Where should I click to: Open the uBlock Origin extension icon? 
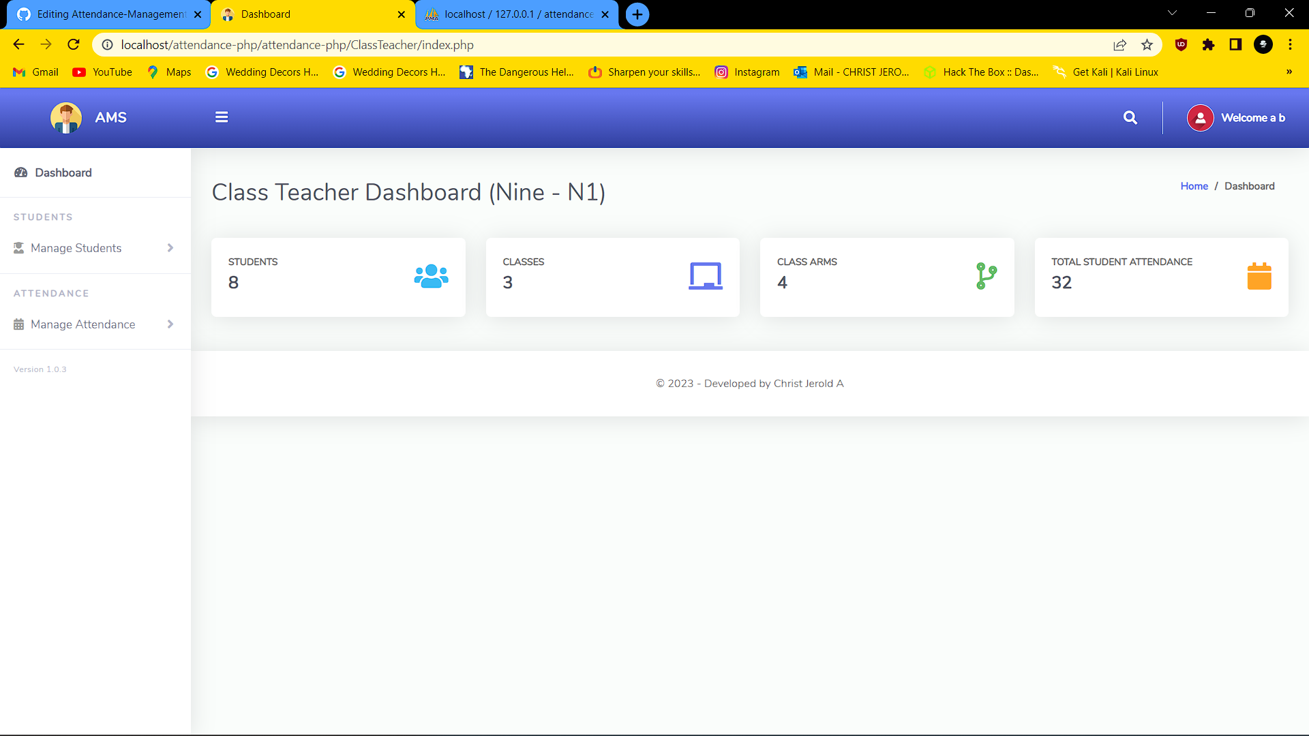(x=1180, y=44)
